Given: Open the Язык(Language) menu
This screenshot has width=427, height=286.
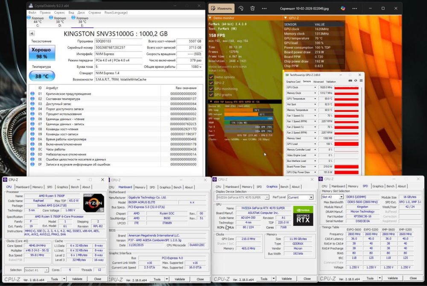Looking at the screenshot, I should pyautogui.click(x=116, y=12).
